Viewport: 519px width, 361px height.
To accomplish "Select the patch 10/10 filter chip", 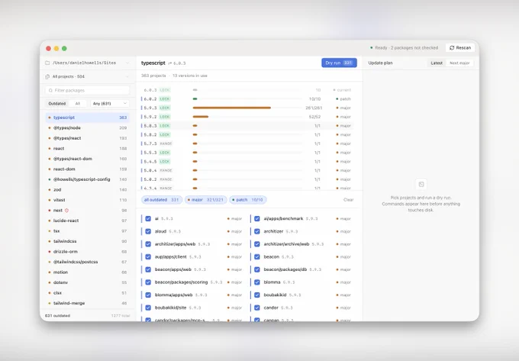I will pos(248,200).
